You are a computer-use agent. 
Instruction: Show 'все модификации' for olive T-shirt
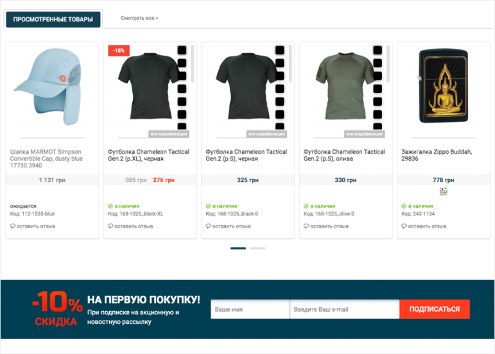point(364,134)
